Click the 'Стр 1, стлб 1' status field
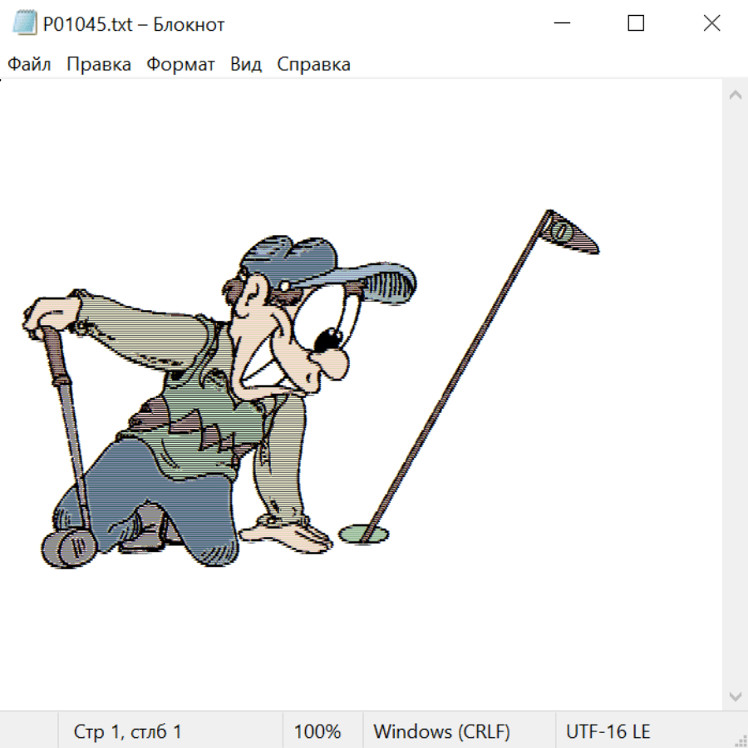The width and height of the screenshot is (748, 748). coord(128,731)
